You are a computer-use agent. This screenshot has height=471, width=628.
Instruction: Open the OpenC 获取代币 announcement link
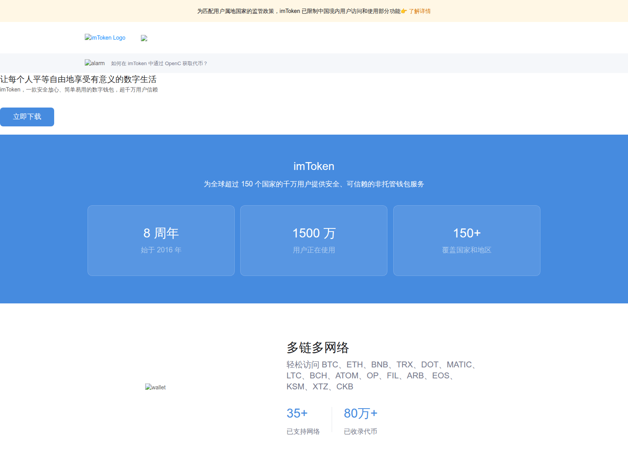[159, 64]
